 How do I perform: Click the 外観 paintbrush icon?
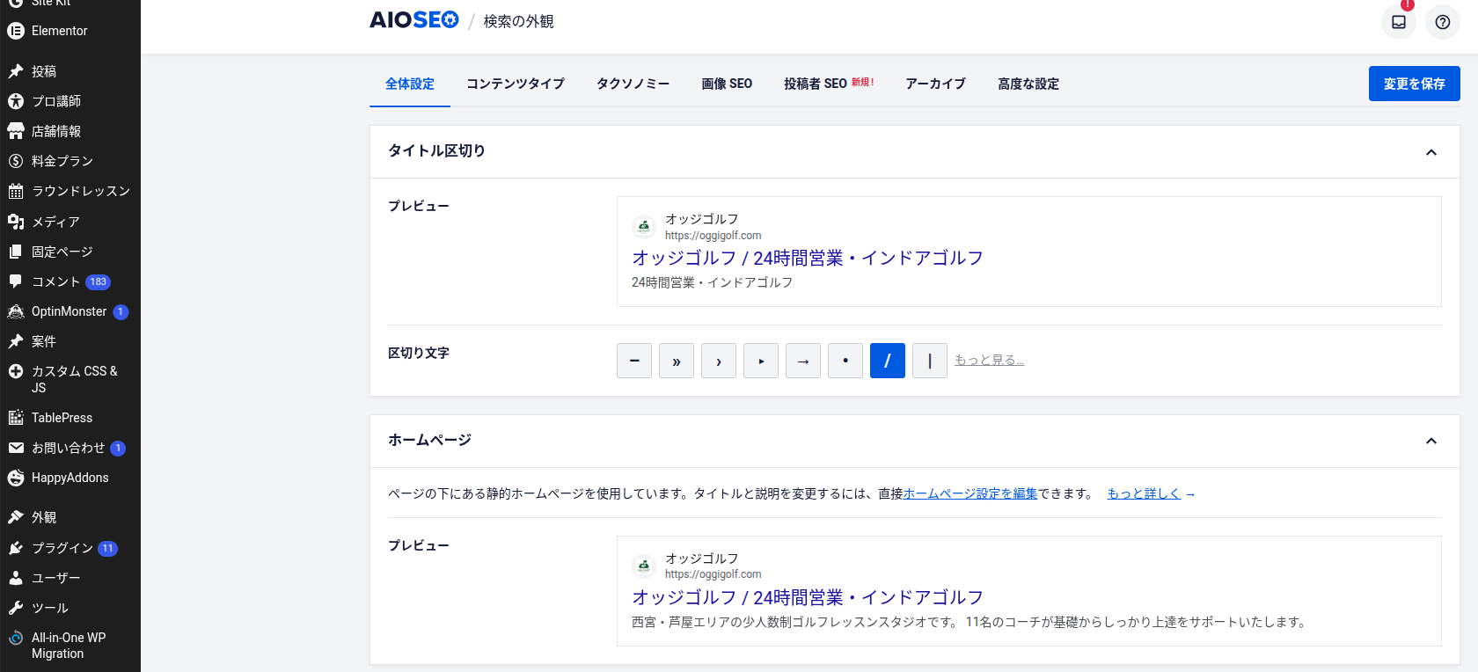pos(16,517)
